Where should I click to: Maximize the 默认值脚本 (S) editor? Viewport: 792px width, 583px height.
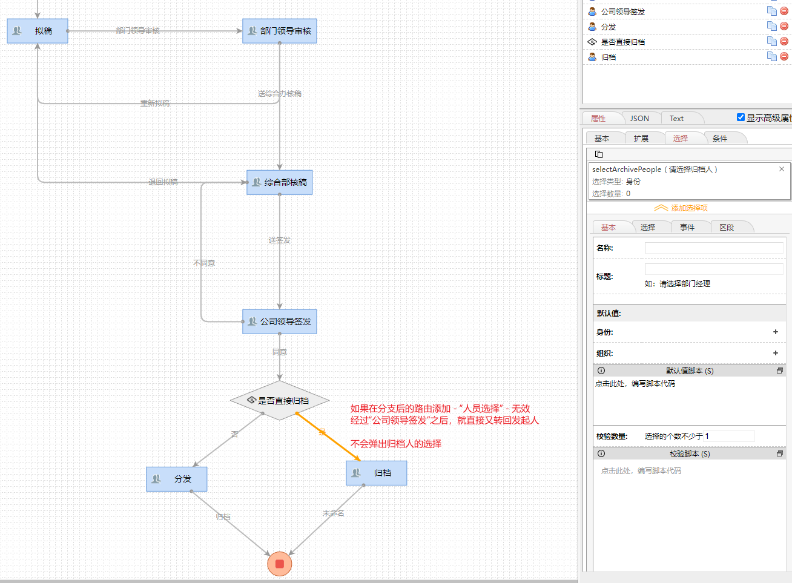coord(780,371)
